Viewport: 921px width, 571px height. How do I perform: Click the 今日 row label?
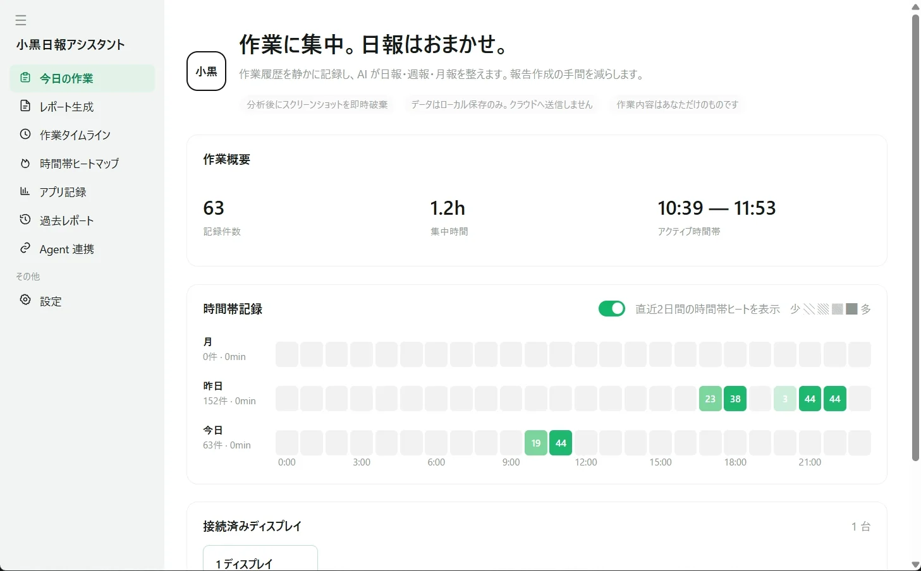point(213,430)
